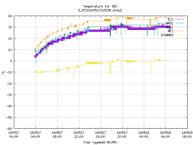The width and height of the screenshot is (193, 145).
Task: Click the chart title 'Temperature for MEX'
Action: [x=100, y=6]
